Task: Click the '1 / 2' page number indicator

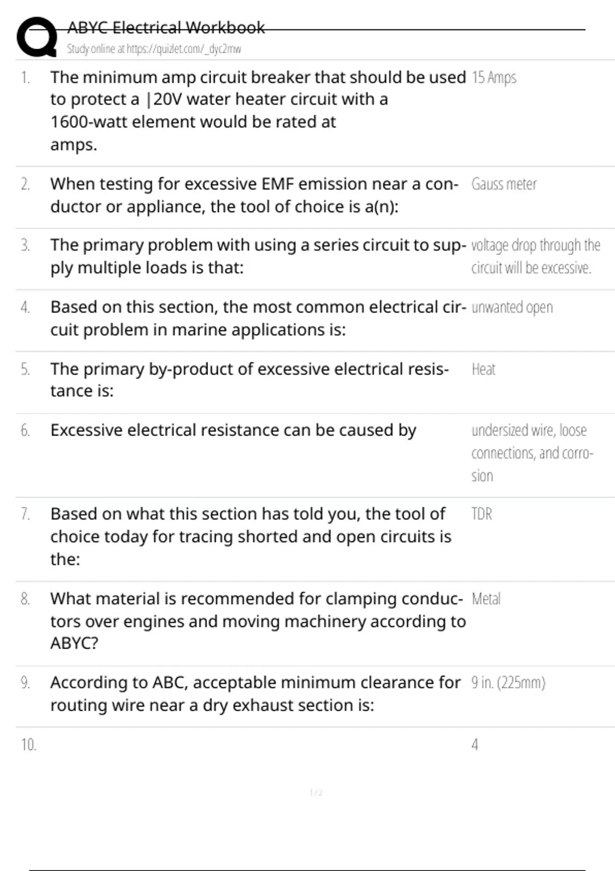Action: click(x=316, y=793)
